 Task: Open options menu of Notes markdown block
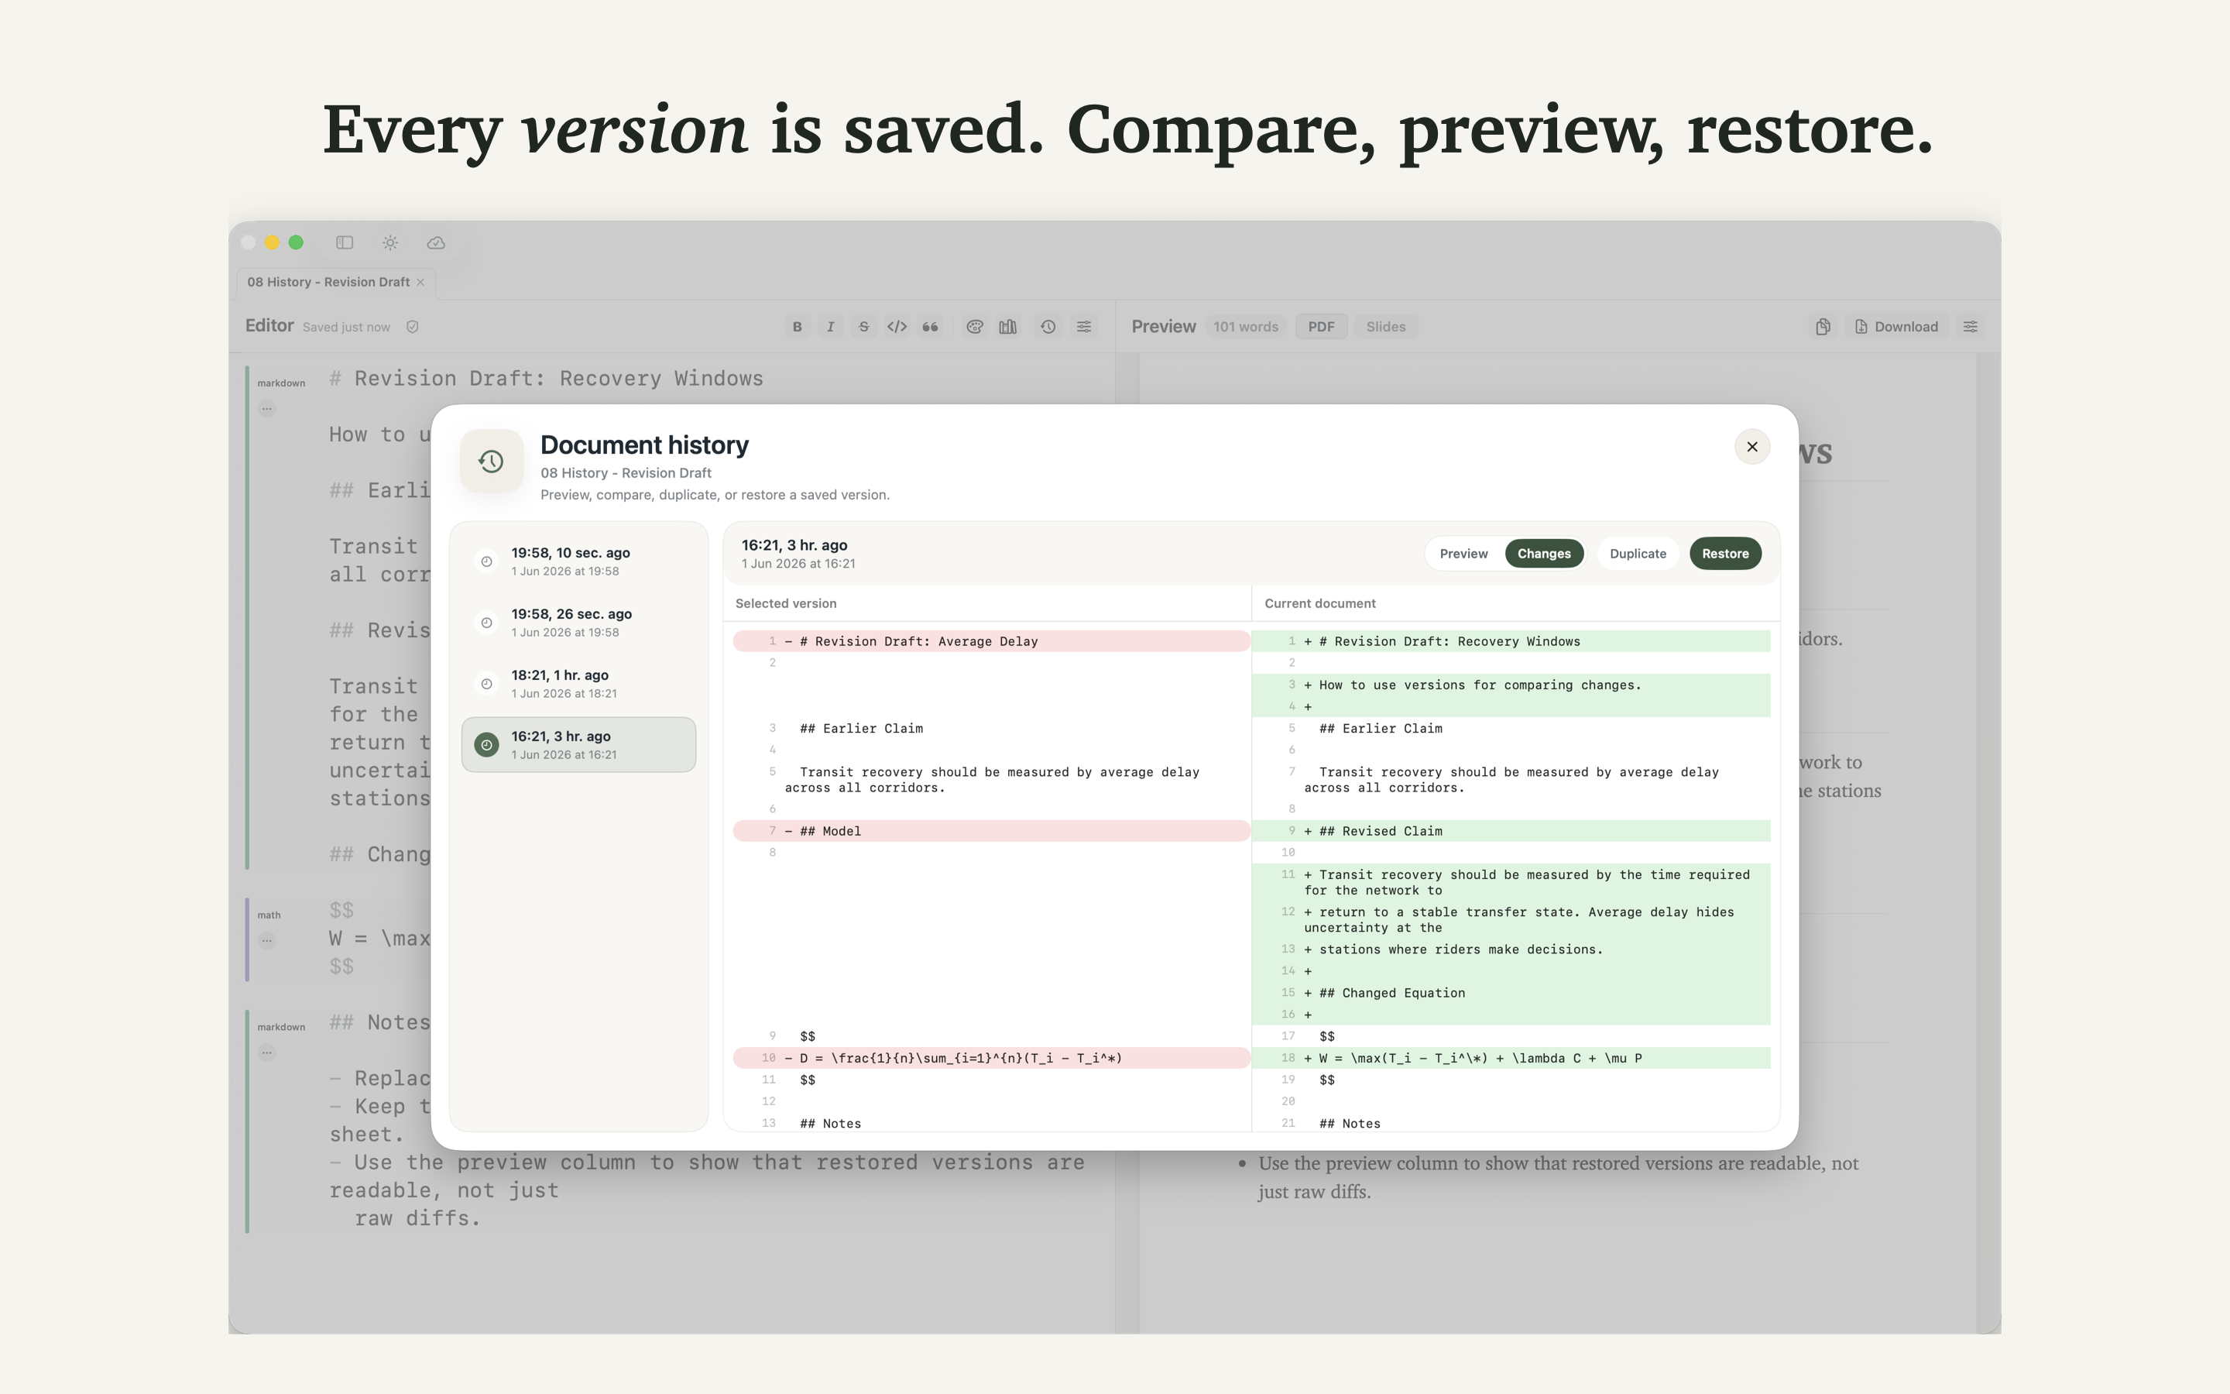(267, 1052)
